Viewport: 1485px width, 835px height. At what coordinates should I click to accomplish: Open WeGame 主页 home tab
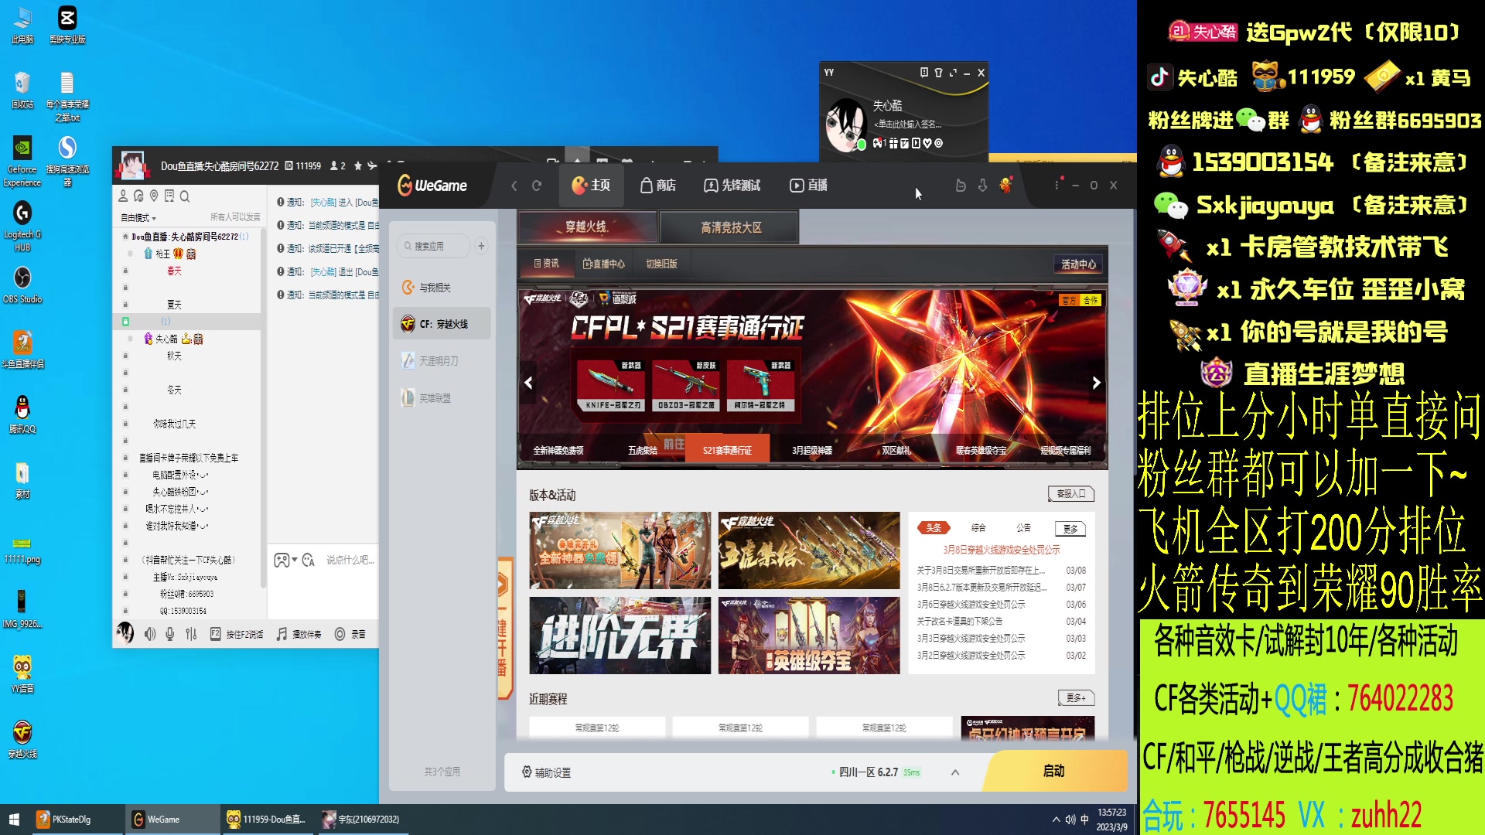tap(591, 186)
